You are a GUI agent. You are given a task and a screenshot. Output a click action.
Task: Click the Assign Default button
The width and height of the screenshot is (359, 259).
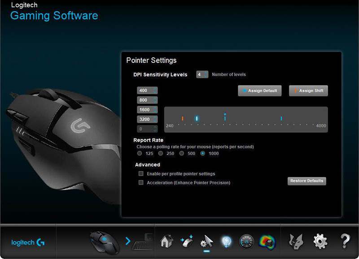pyautogui.click(x=260, y=91)
